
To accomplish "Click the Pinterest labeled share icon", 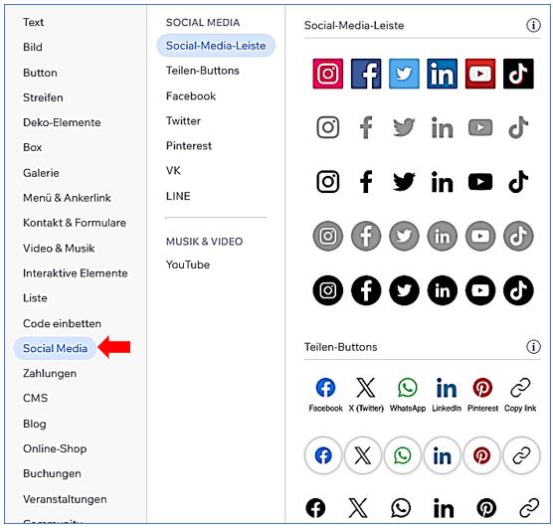I will click(x=482, y=395).
